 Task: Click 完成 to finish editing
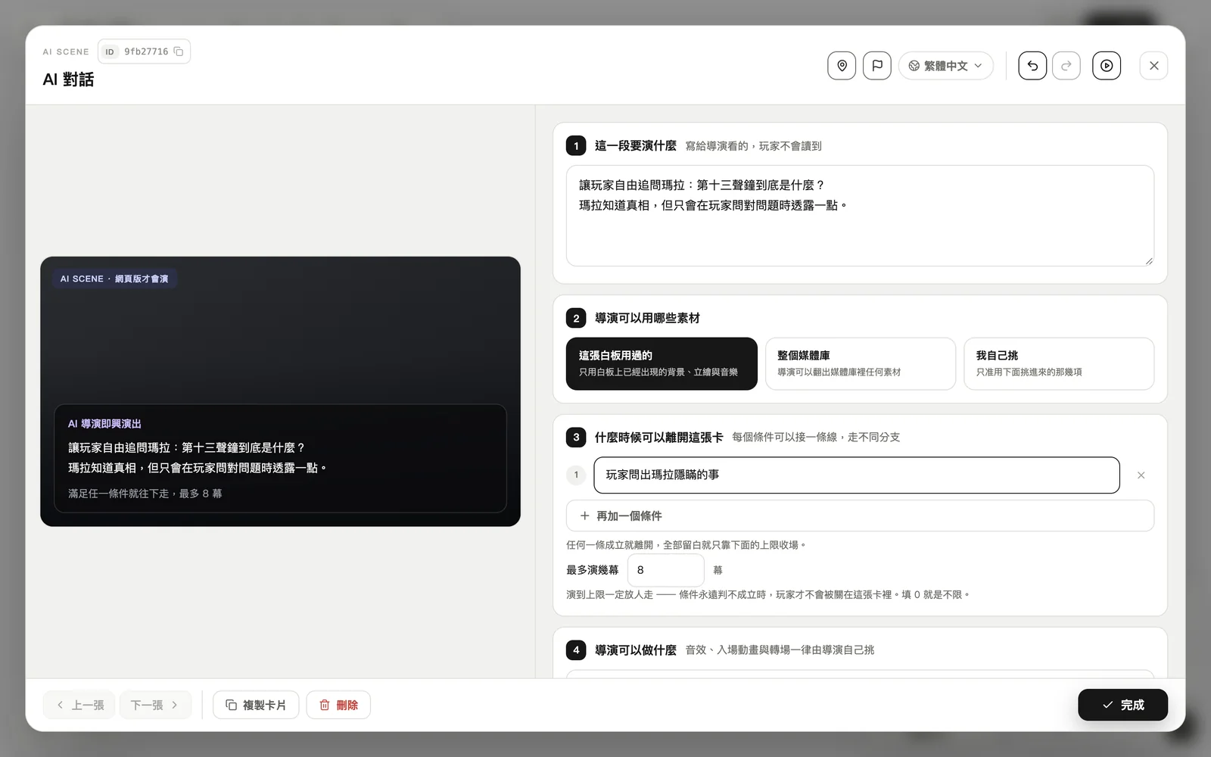pos(1122,705)
